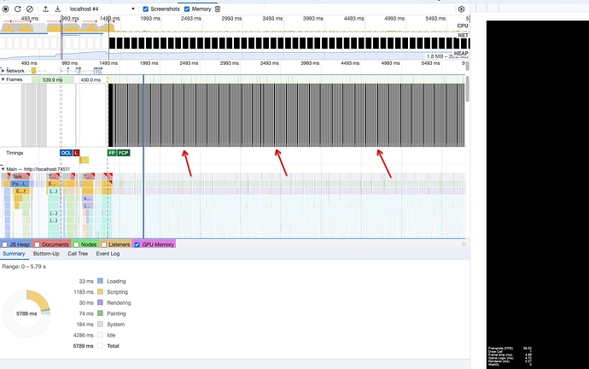Enable the JS Heap counter checkbox
Screen dimensions: 589x369
coord(5,244)
